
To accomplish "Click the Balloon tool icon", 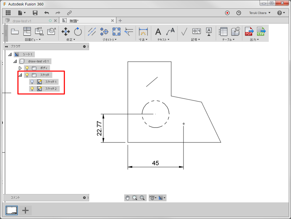I will click(x=235, y=31).
